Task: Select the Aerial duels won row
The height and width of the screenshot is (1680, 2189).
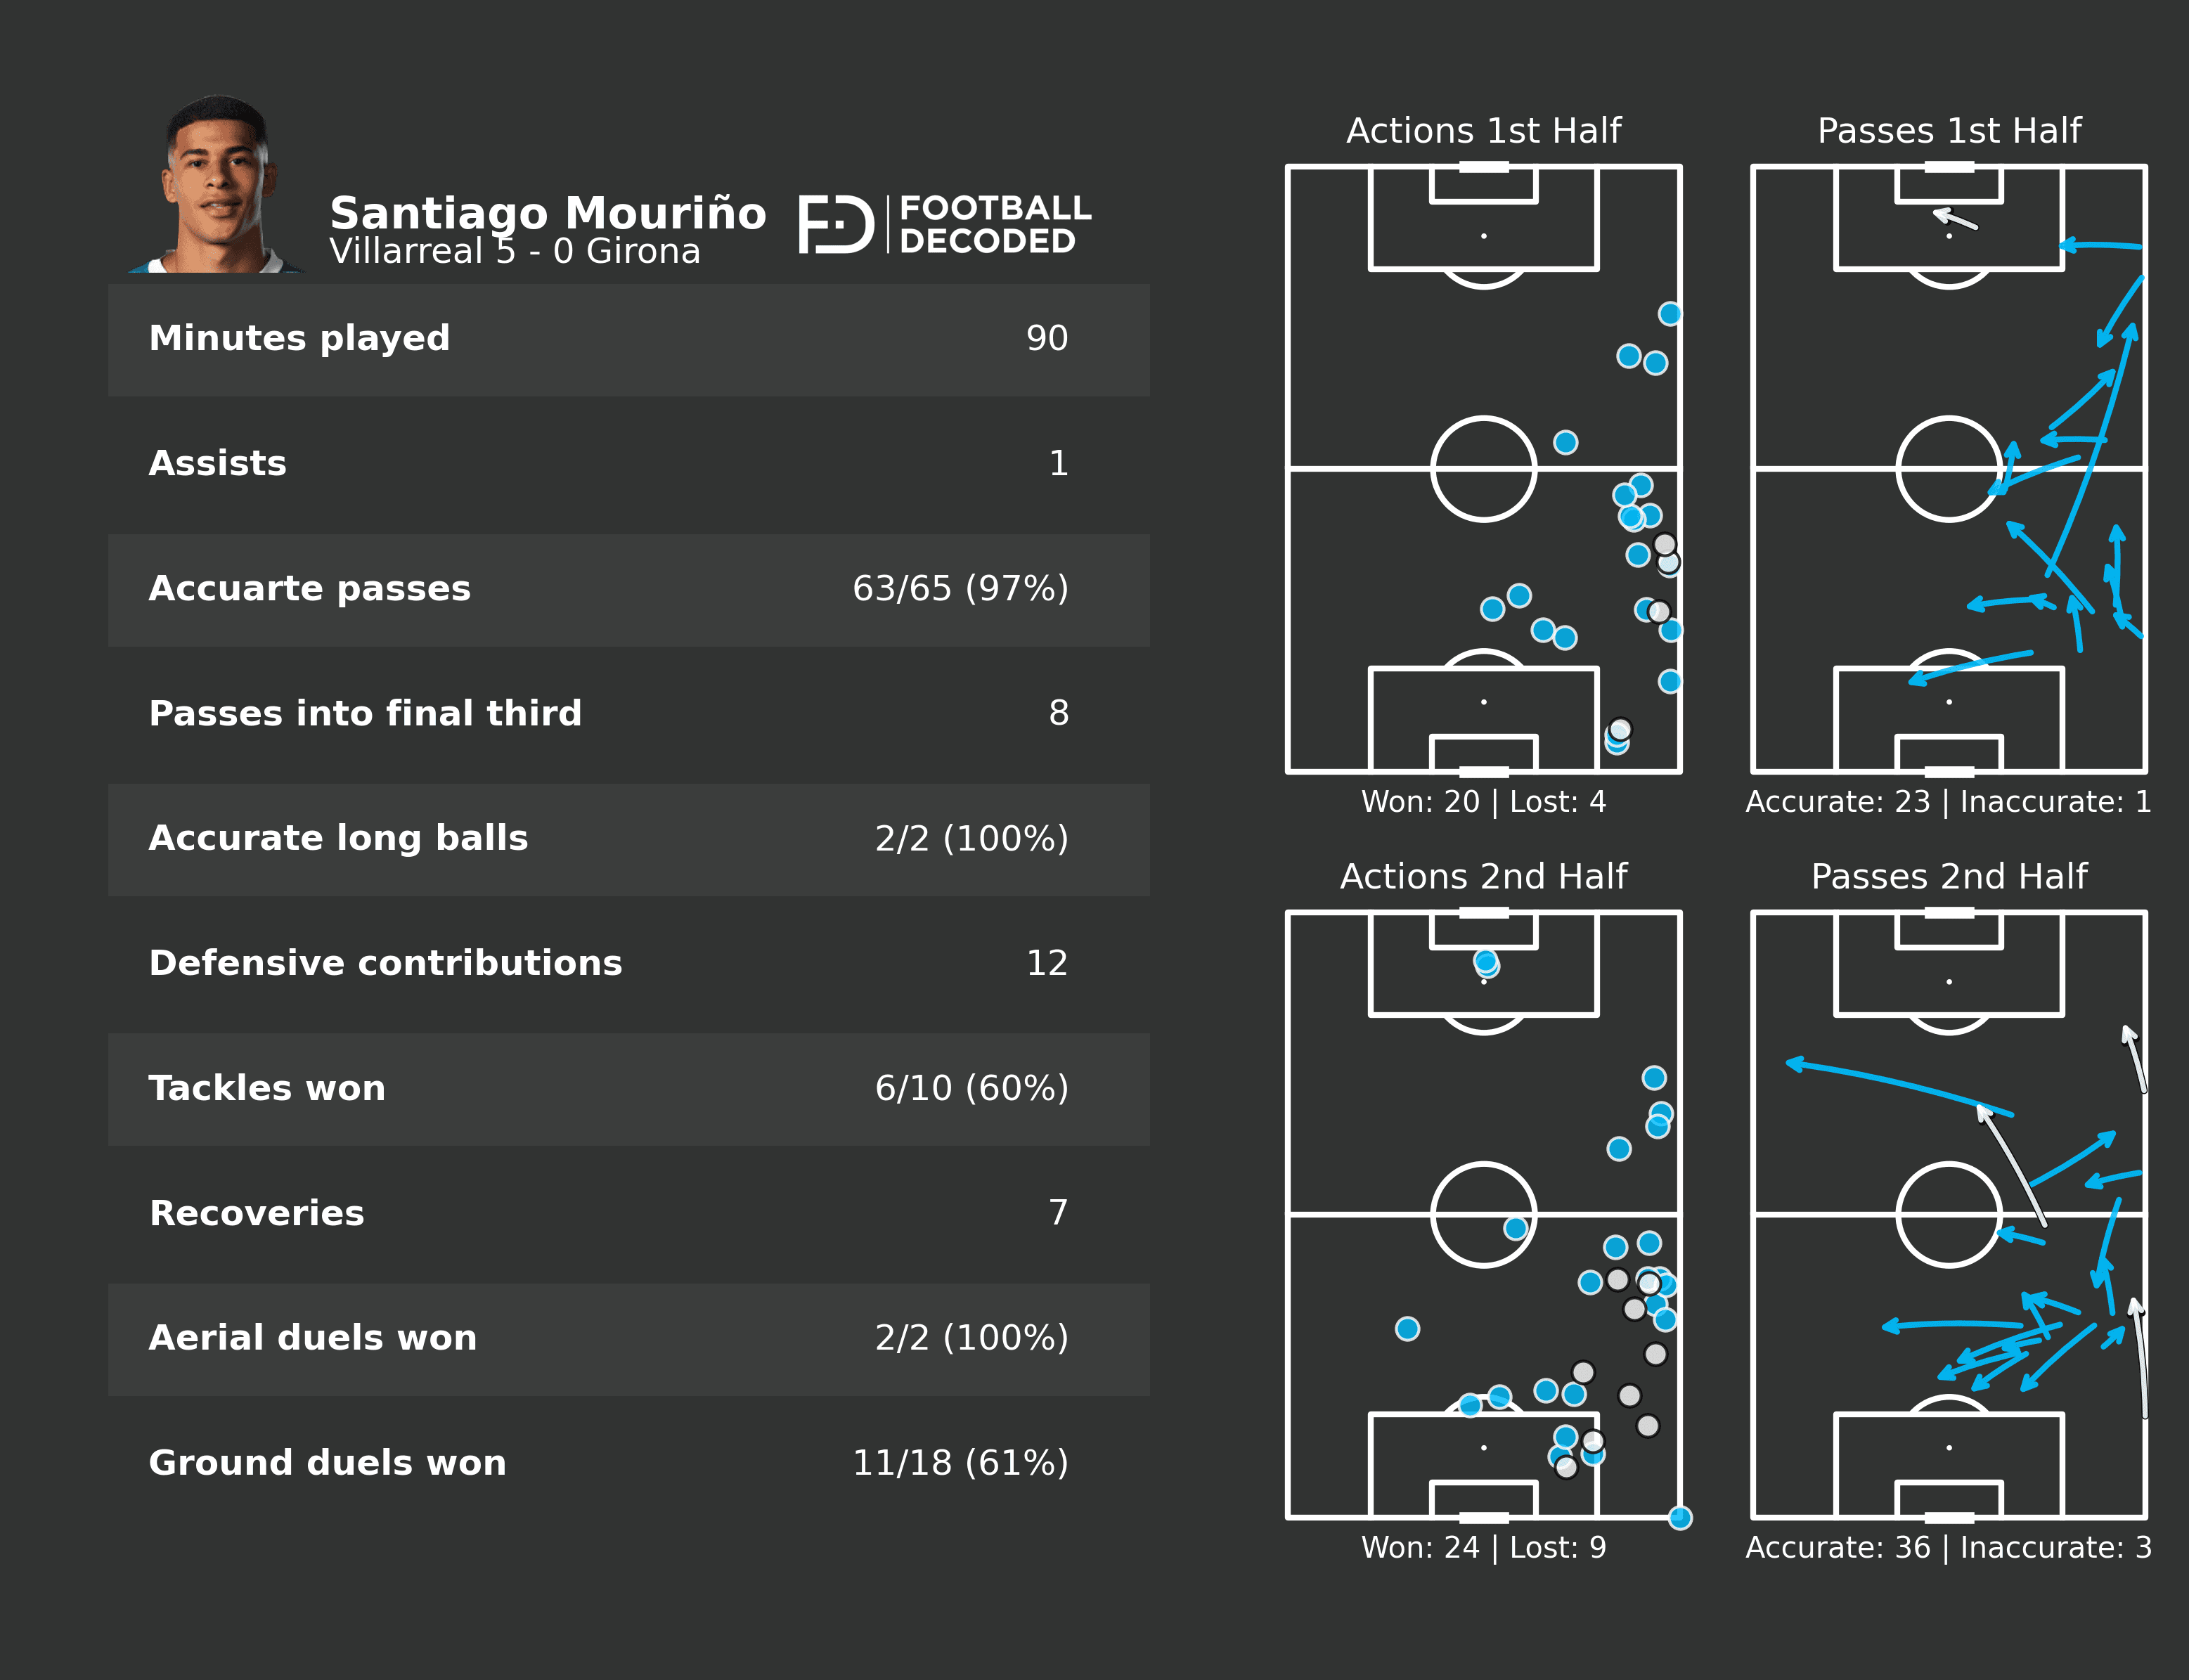Action: (x=628, y=1339)
